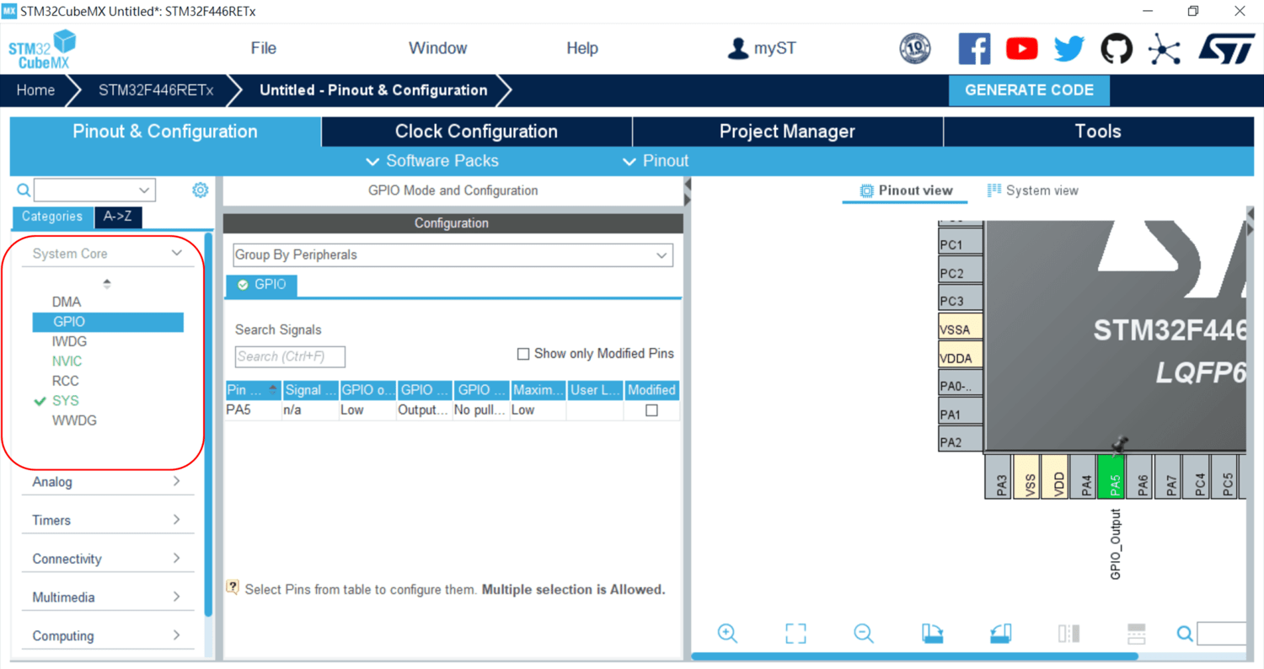Image resolution: width=1264 pixels, height=669 pixels.
Task: Go to Home breadcrumb
Action: (35, 90)
